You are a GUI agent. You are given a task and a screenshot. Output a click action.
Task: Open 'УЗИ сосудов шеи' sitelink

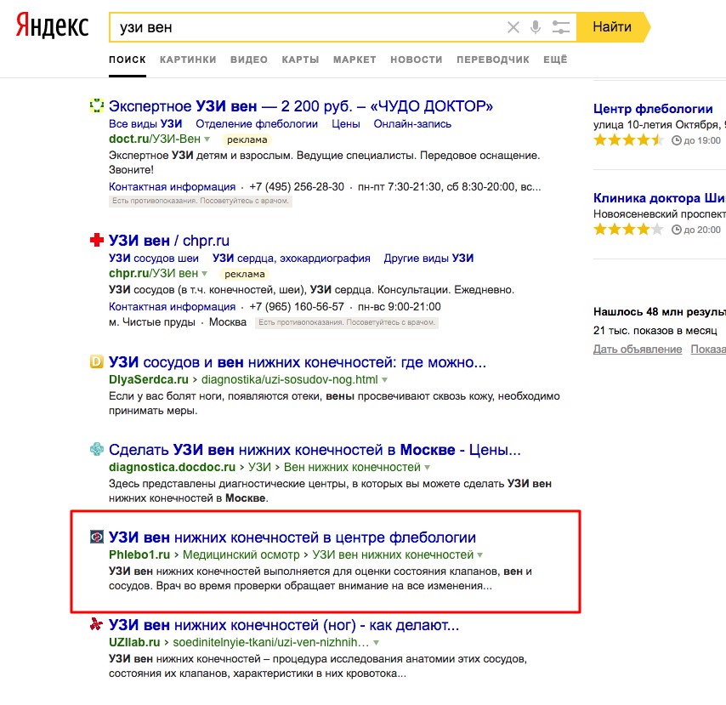click(x=154, y=258)
